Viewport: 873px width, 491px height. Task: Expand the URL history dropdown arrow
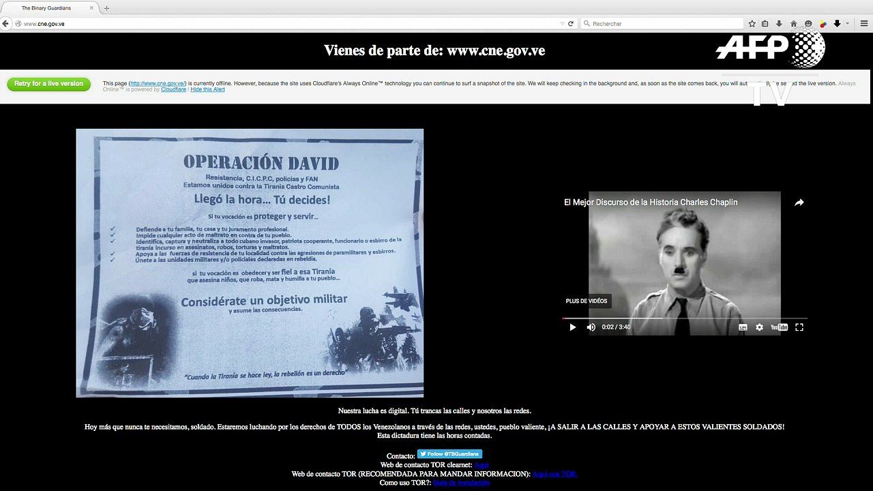click(x=562, y=23)
